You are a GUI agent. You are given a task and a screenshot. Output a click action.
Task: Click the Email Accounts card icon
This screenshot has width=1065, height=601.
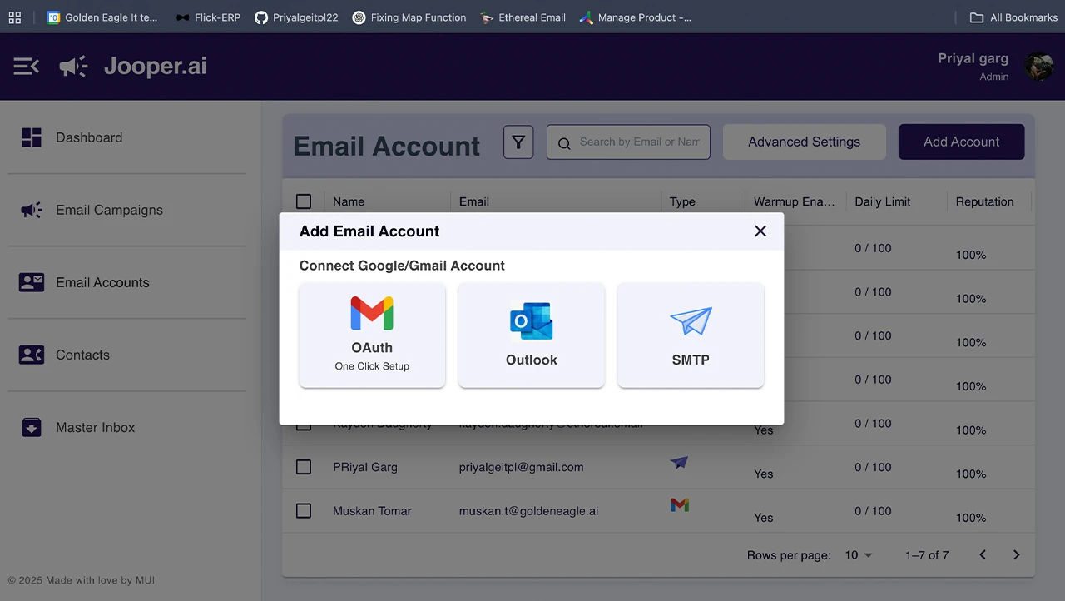tap(32, 282)
